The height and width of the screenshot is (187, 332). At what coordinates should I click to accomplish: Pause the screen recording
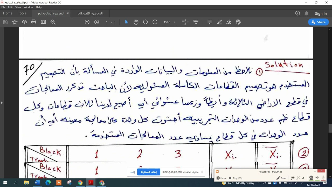[221, 178]
